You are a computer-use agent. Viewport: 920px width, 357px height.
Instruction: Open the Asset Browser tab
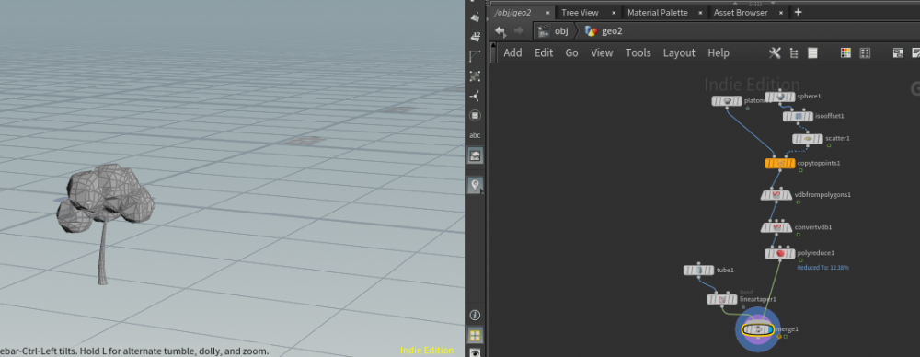741,12
